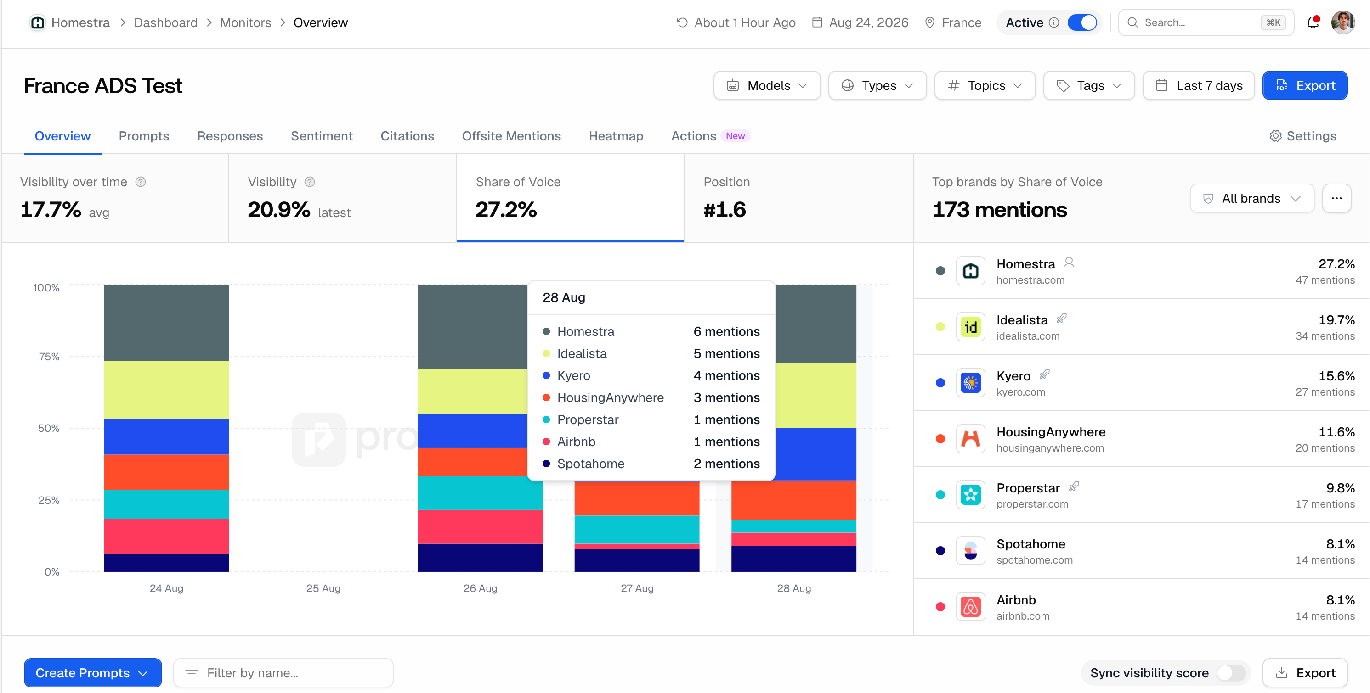1370x693 pixels.
Task: Switch to the Heatmap tab
Action: [616, 136]
